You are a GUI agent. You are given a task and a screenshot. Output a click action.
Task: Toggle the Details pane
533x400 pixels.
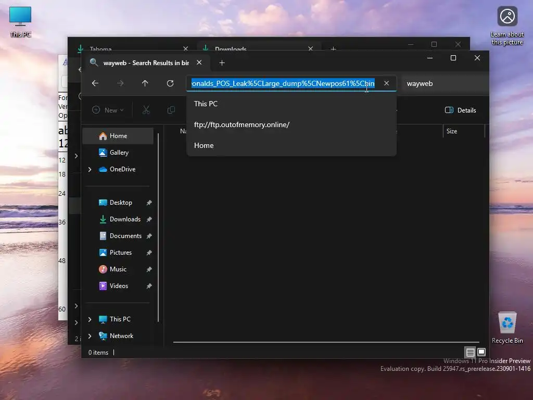[461, 110]
